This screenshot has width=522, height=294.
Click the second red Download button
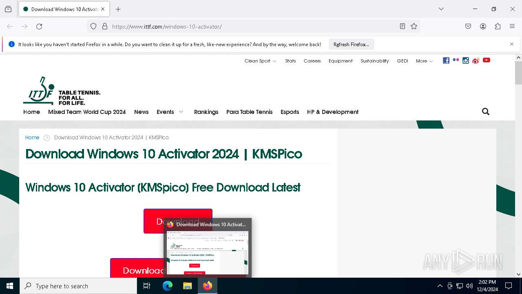pos(138,268)
